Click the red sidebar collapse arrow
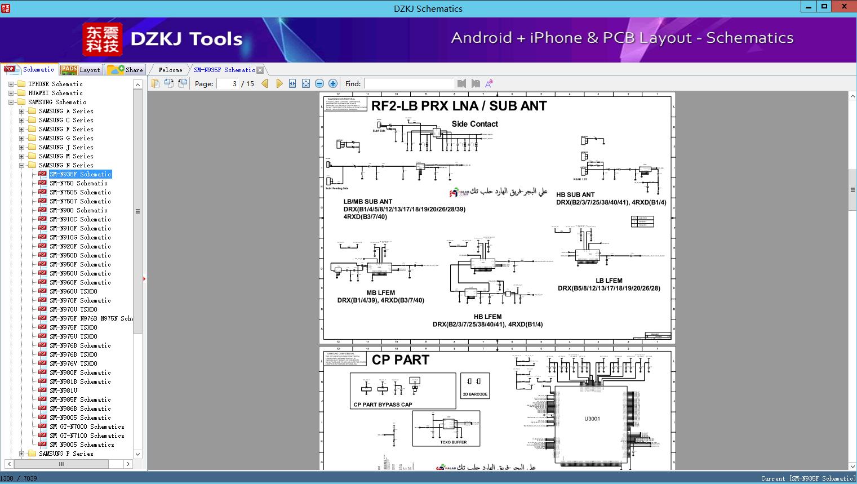This screenshot has width=857, height=484. (144, 278)
